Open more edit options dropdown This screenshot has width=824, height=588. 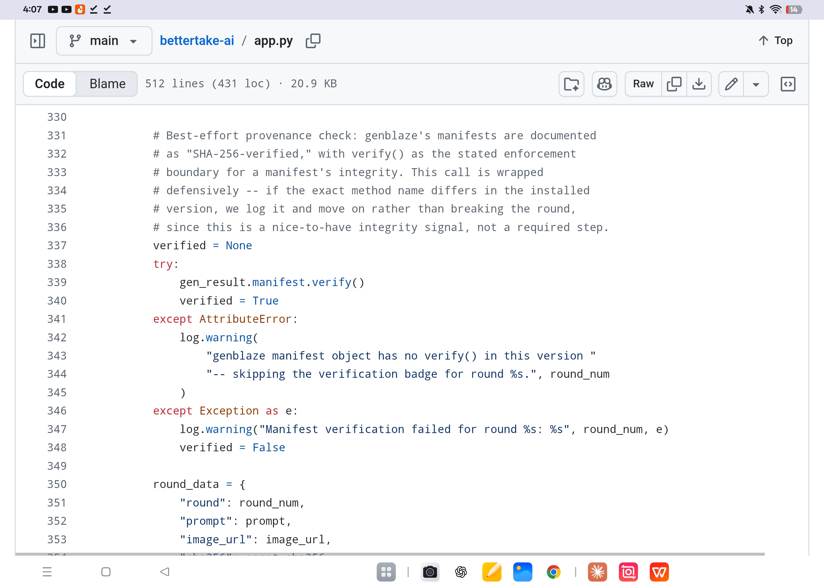tap(756, 84)
